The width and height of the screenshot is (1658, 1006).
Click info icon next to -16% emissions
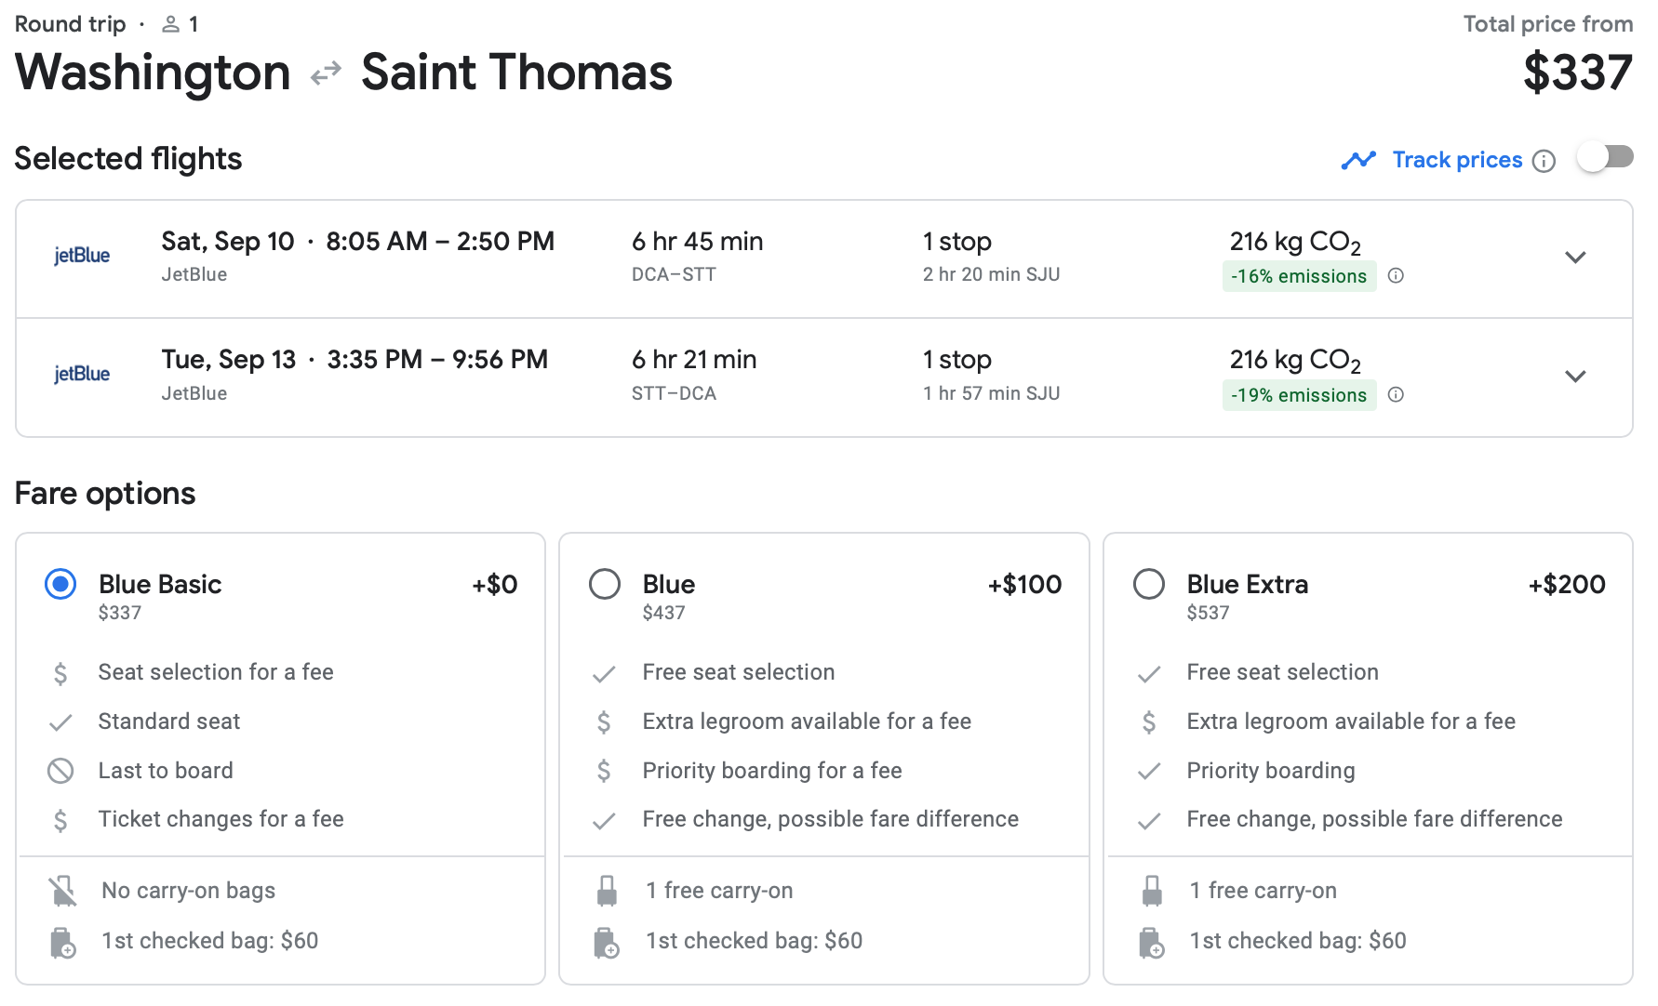[1396, 275]
